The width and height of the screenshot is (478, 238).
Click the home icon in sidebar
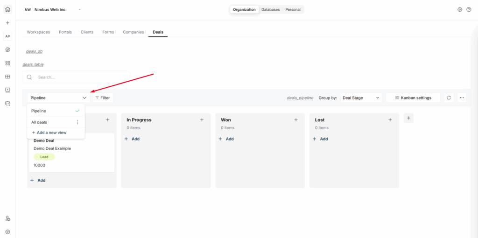pos(7,9)
